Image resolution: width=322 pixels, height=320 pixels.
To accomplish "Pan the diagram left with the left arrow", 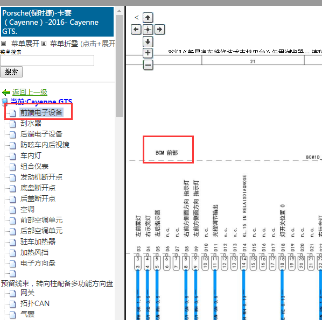I will [x=136, y=30].
